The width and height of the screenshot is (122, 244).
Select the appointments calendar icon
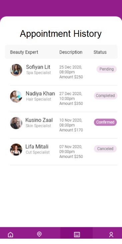coord(77,234)
